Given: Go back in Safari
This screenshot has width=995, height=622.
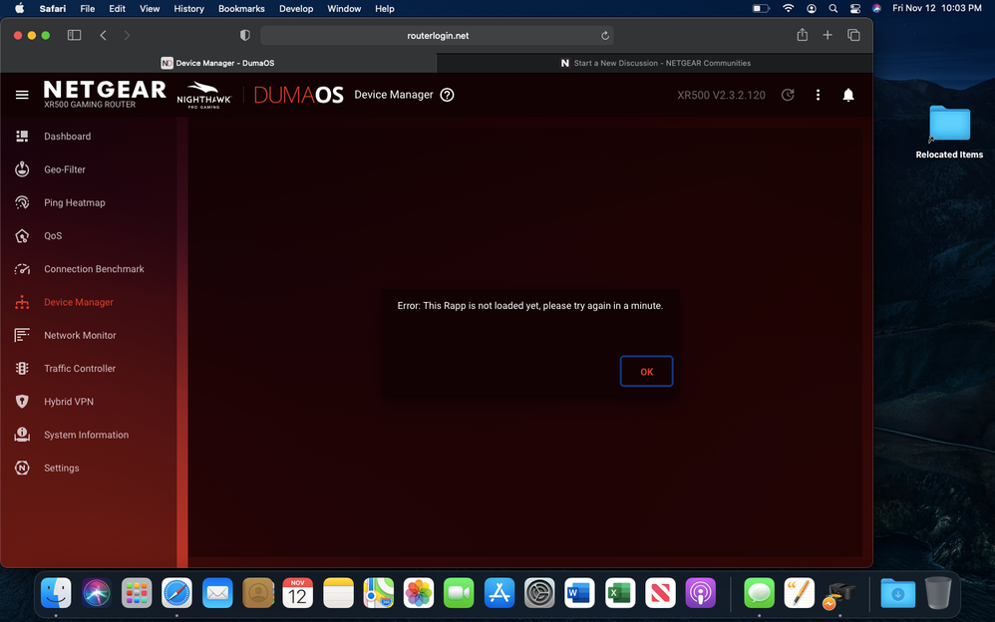Looking at the screenshot, I should [x=103, y=35].
